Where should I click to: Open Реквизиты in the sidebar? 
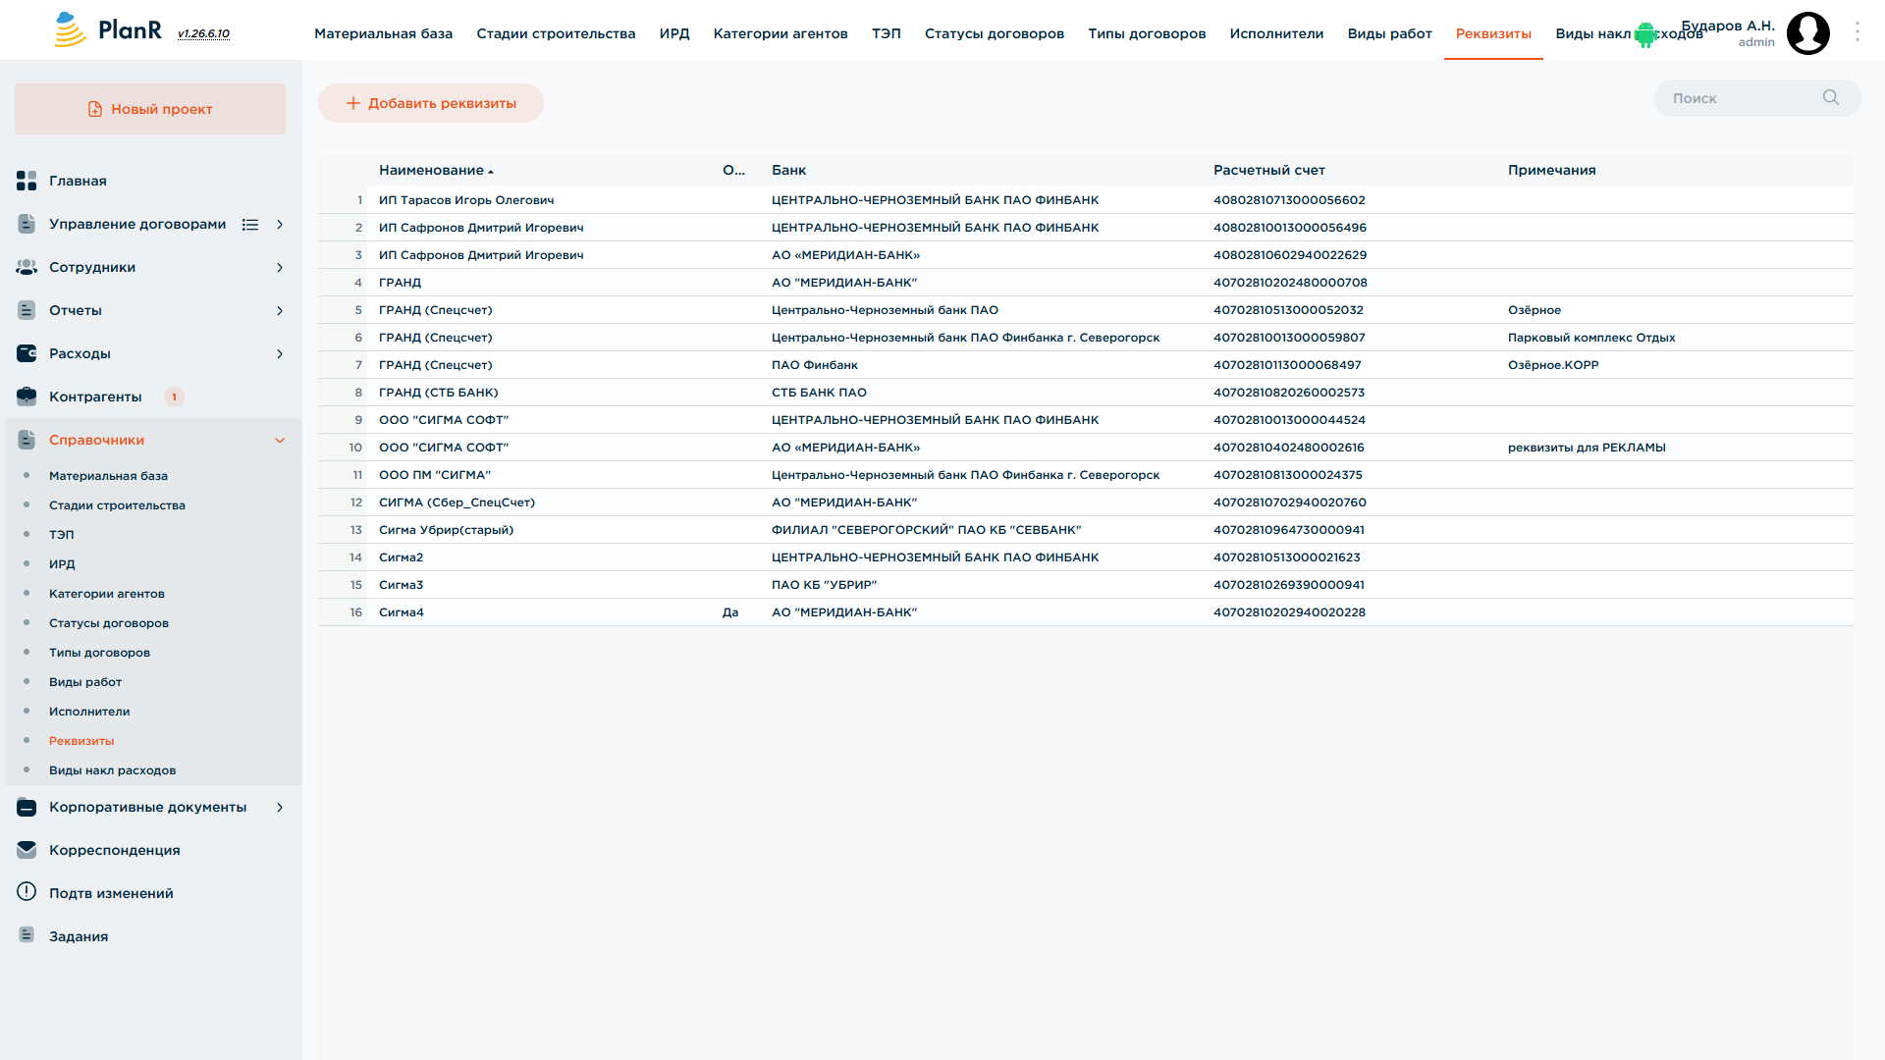81,741
